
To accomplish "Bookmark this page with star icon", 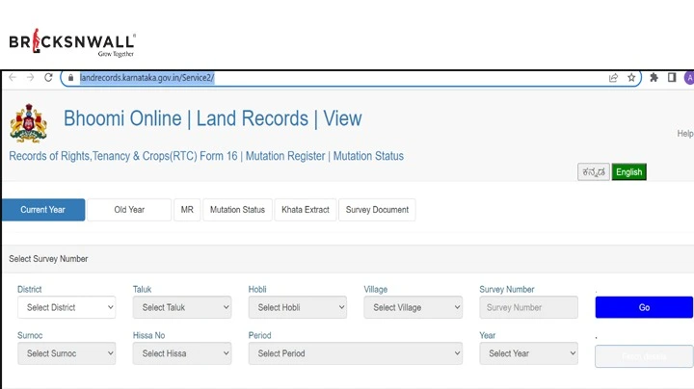I will (x=631, y=78).
